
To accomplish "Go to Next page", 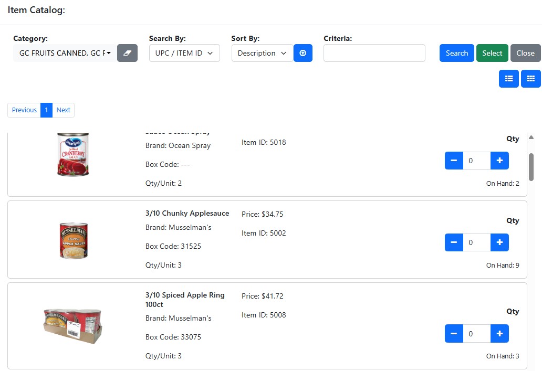I will (63, 110).
